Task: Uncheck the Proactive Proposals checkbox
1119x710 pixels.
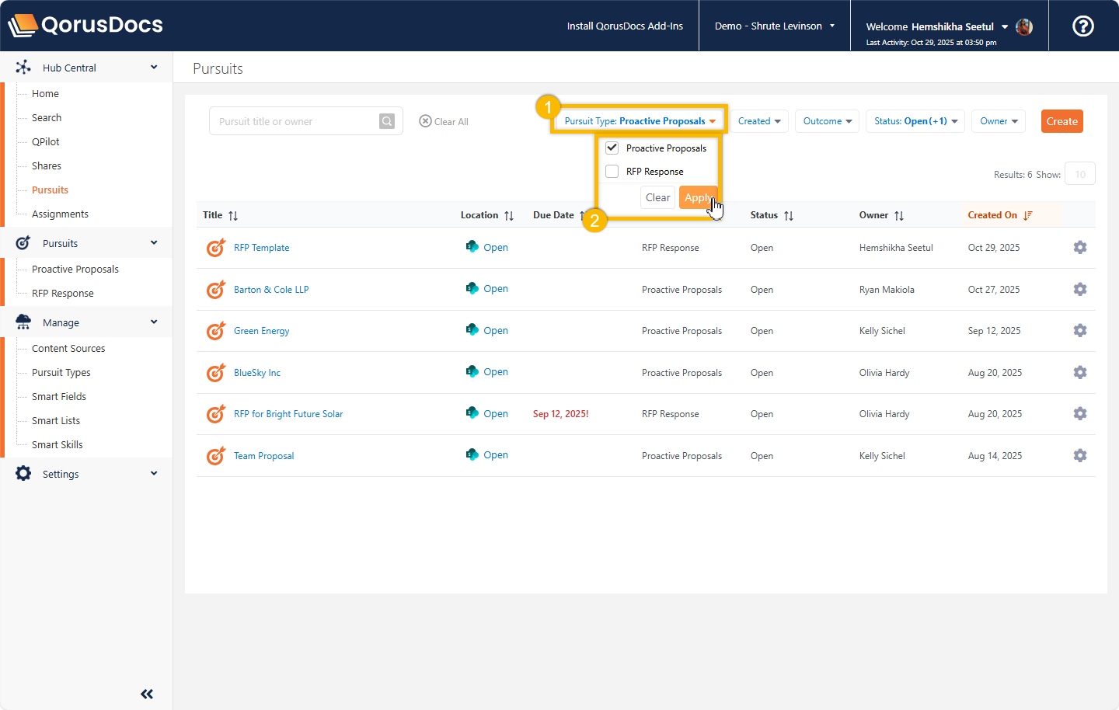Action: point(612,148)
